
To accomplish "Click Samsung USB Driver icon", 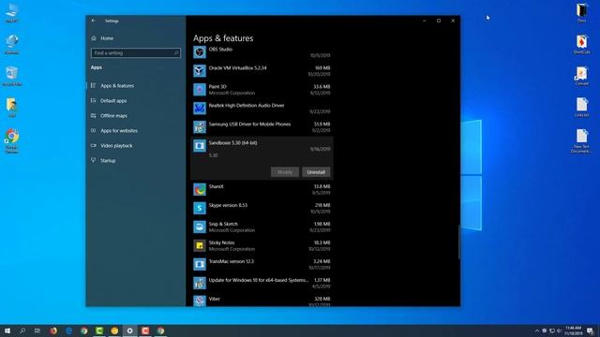I will (200, 127).
